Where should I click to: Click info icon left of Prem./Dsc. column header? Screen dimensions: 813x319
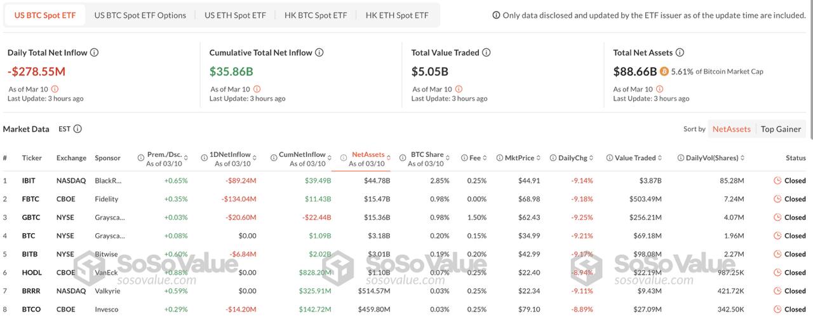pyautogui.click(x=141, y=158)
